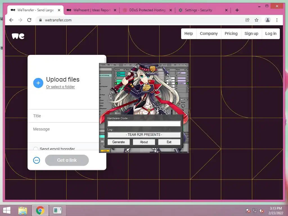Click the Hardware Code input field
Viewport: 288px width, 216px height.
pyautogui.click(x=144, y=123)
